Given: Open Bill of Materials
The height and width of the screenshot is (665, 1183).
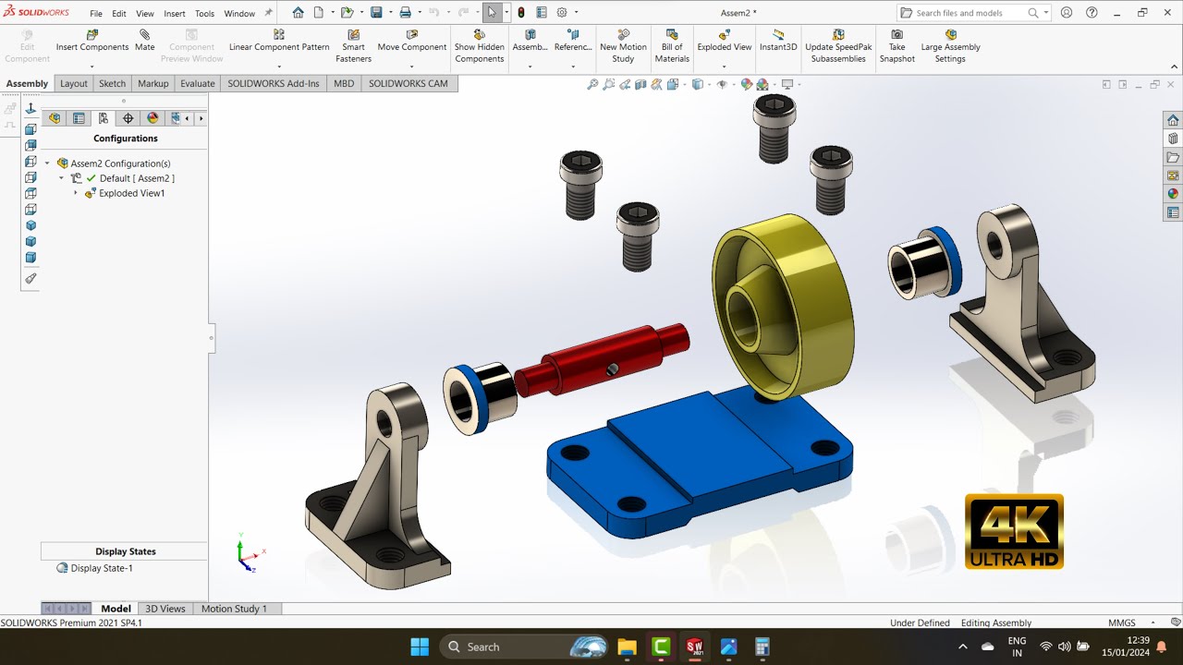Looking at the screenshot, I should [672, 46].
